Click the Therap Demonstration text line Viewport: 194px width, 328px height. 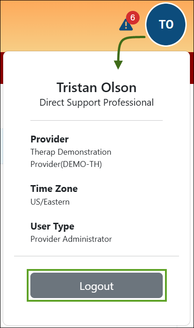pos(71,152)
